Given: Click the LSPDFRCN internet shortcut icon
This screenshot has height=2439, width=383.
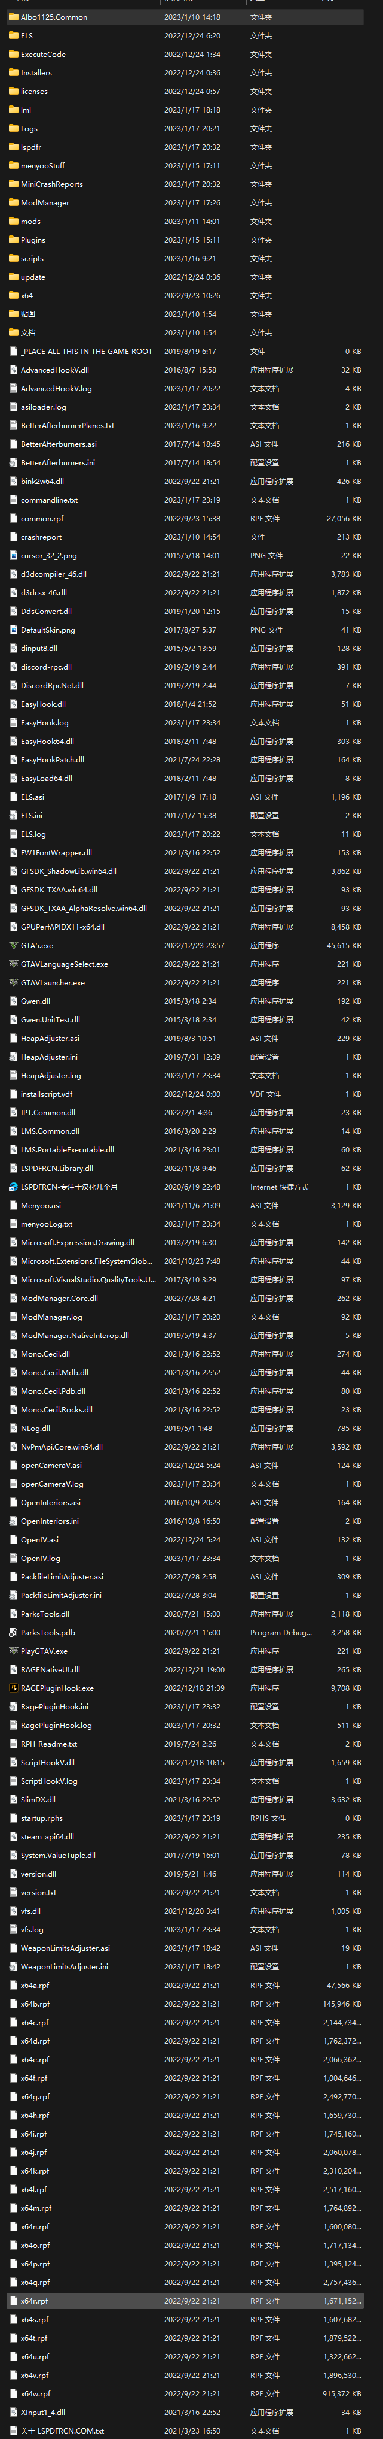Looking at the screenshot, I should [13, 1187].
